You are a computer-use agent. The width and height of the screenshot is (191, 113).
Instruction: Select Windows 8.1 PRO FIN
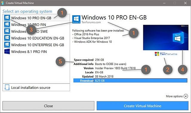click(x=36, y=52)
